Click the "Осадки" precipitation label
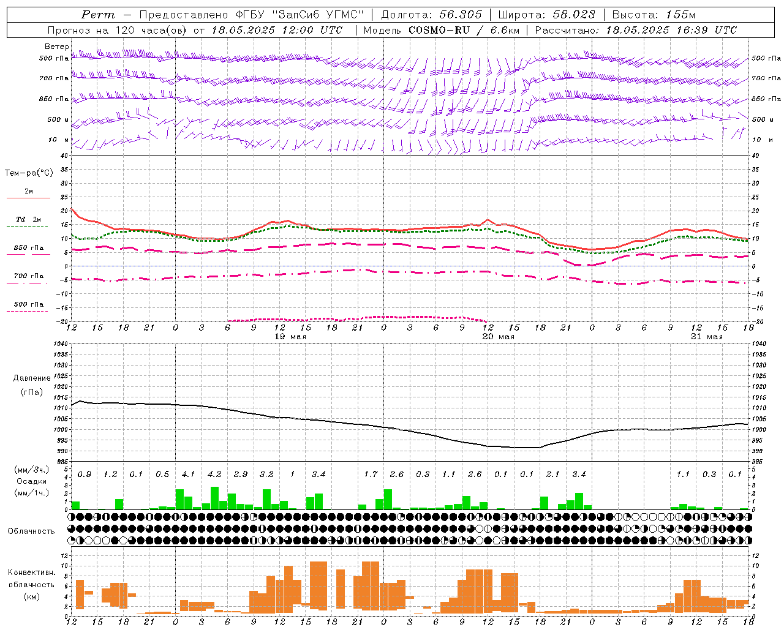The image size is (784, 627). click(31, 481)
